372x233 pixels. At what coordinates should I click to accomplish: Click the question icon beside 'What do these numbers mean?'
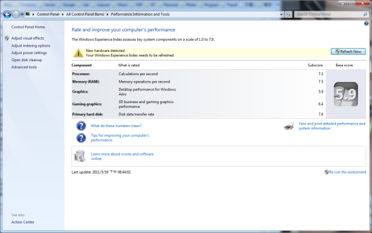[x=81, y=126]
